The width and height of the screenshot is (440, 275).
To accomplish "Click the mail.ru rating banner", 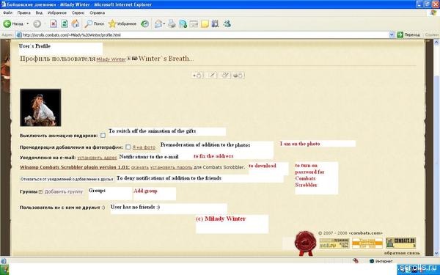I will (334, 243).
